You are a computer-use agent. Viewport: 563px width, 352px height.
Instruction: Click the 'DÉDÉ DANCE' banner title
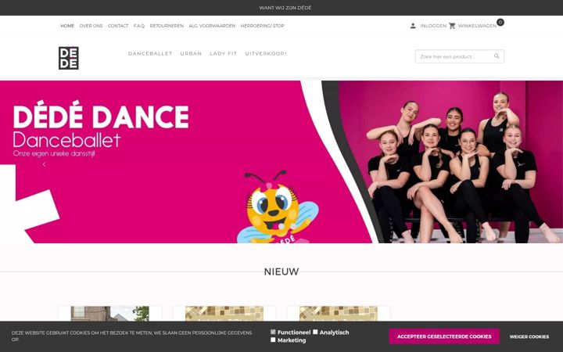click(x=101, y=116)
